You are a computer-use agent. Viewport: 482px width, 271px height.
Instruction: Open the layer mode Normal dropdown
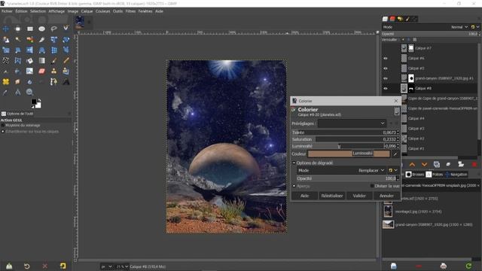[x=459, y=27]
